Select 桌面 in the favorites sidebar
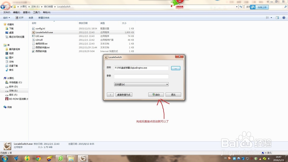Screen dimensions: 288x162 [x=11, y=33]
